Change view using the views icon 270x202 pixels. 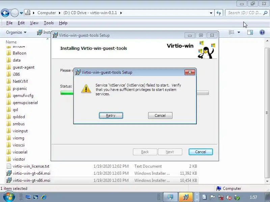231,32
